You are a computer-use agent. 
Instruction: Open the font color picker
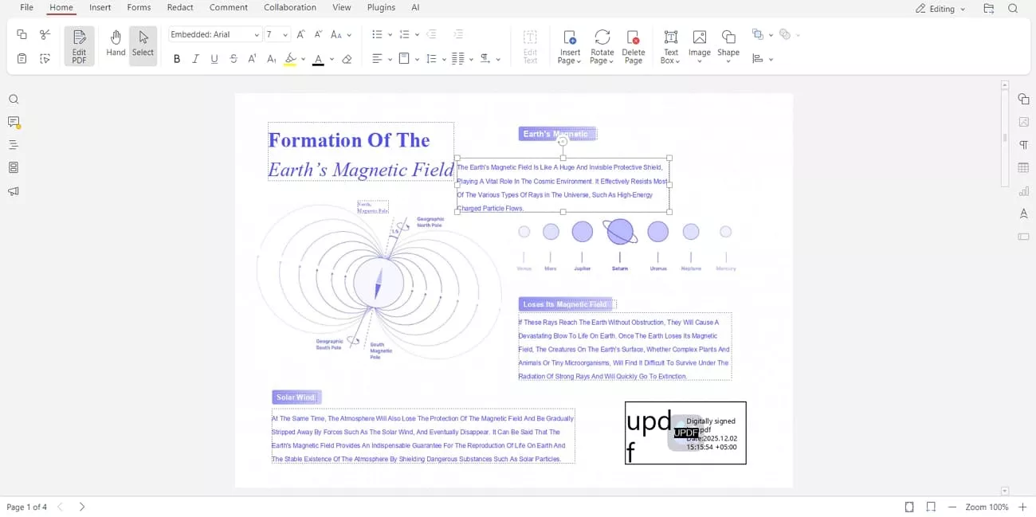pos(318,58)
